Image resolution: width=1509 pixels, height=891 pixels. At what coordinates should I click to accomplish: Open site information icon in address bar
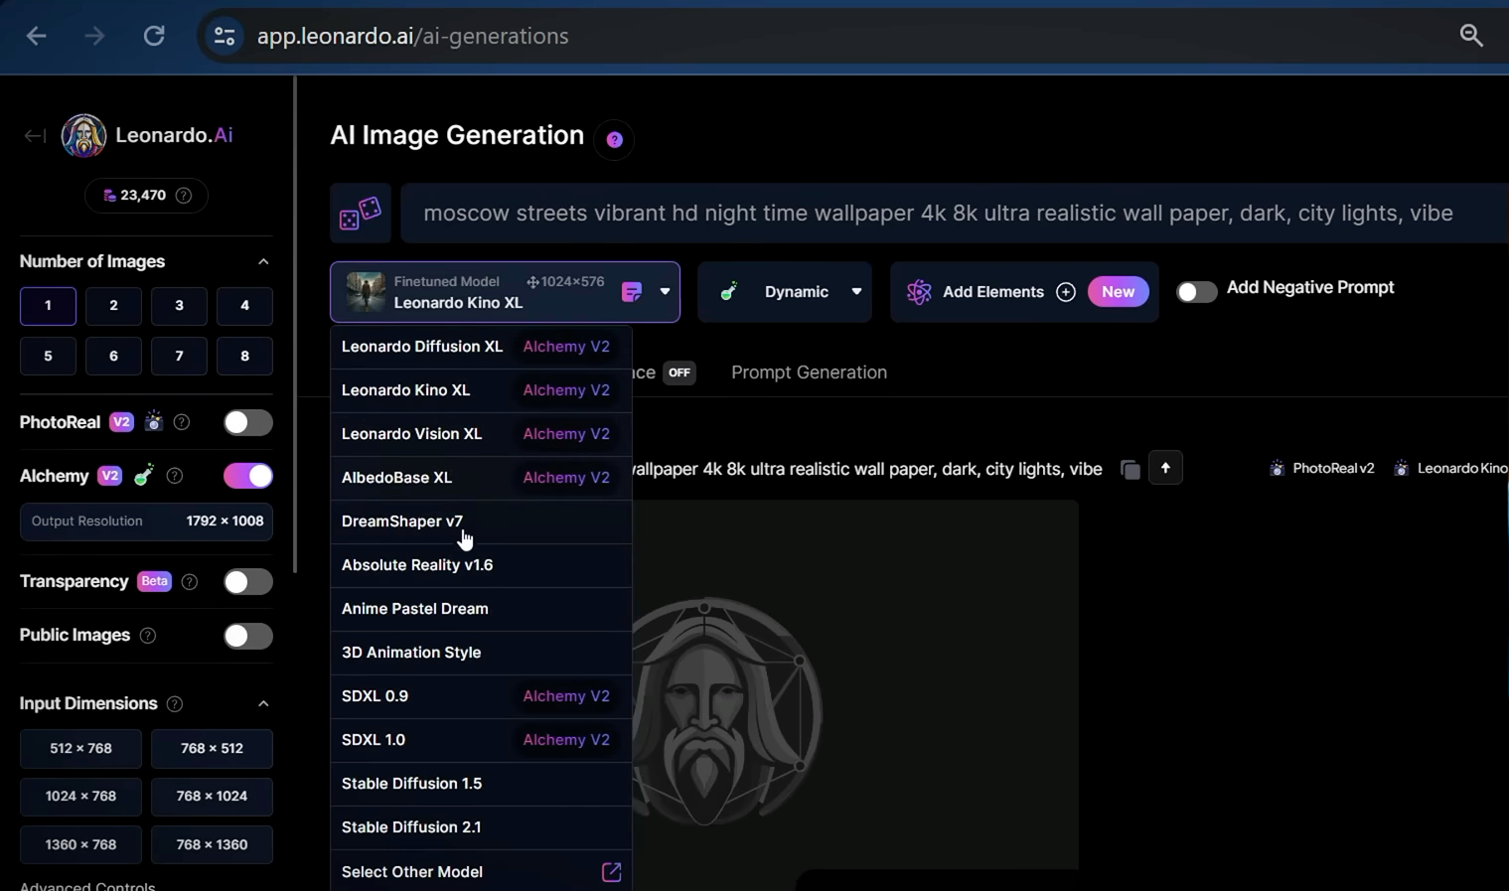tap(225, 37)
